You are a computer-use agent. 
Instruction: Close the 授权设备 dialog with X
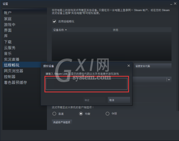tap(129, 66)
